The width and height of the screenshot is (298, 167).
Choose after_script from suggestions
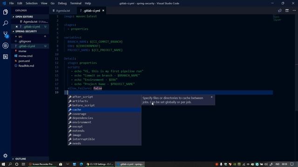click(104, 97)
